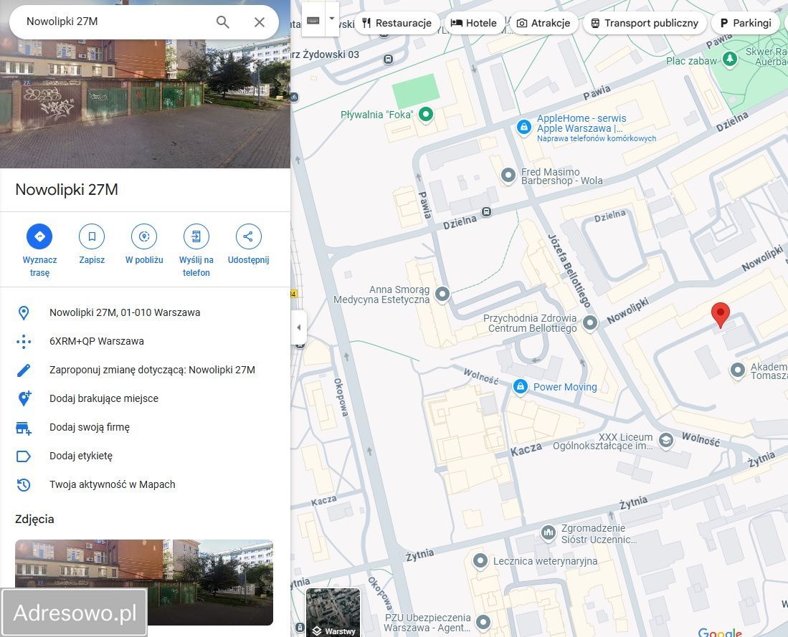Image resolution: width=788 pixels, height=637 pixels.
Task: Click the Power Moving fitness marker
Action: [x=520, y=387]
